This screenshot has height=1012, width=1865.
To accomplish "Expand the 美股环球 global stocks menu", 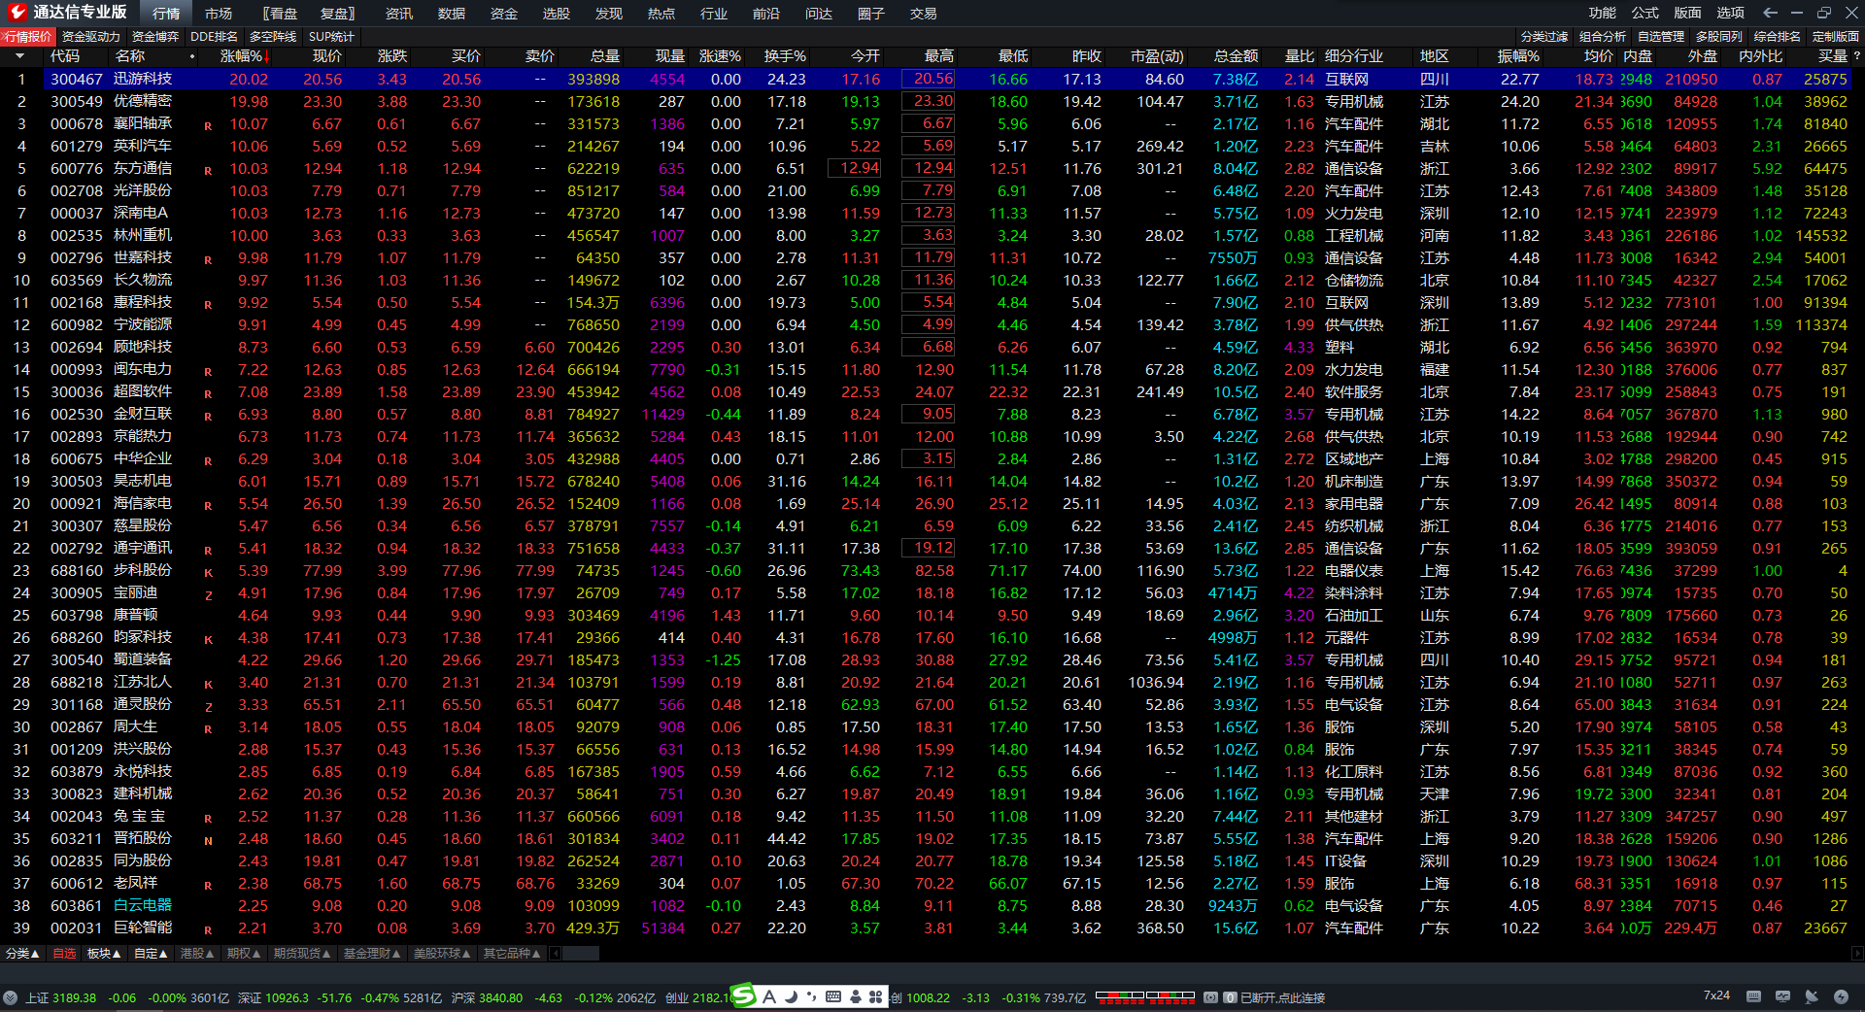I will pos(442,954).
